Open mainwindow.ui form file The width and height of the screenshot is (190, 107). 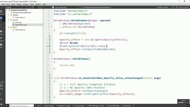tap(20, 30)
